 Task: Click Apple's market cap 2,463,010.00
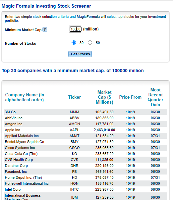pyautogui.click(x=104, y=130)
